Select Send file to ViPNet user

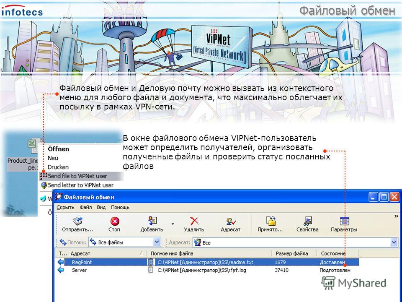coord(82,176)
